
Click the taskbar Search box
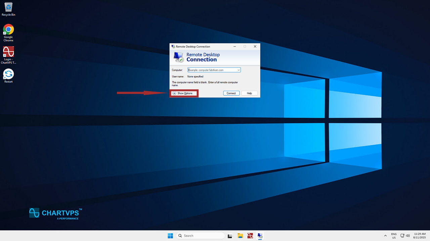tap(201, 236)
